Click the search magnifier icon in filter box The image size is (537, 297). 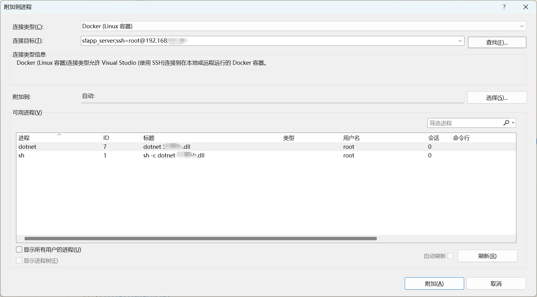(x=506, y=123)
